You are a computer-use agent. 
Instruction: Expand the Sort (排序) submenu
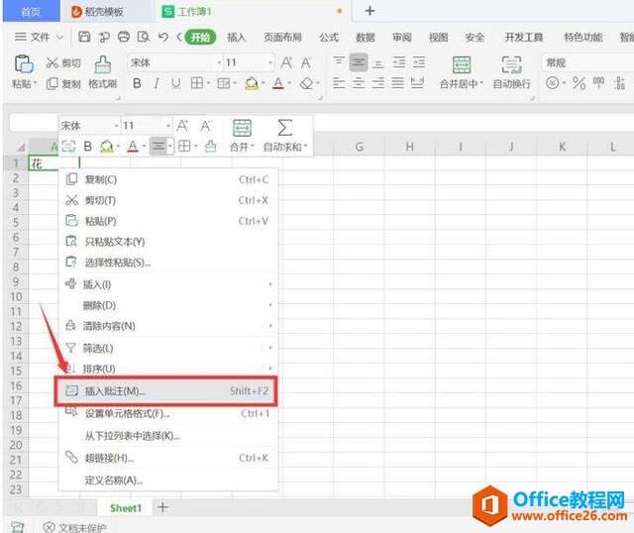tap(168, 369)
